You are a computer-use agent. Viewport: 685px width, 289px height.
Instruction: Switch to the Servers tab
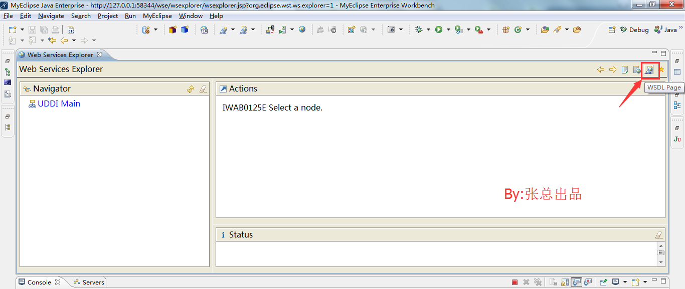pos(89,282)
